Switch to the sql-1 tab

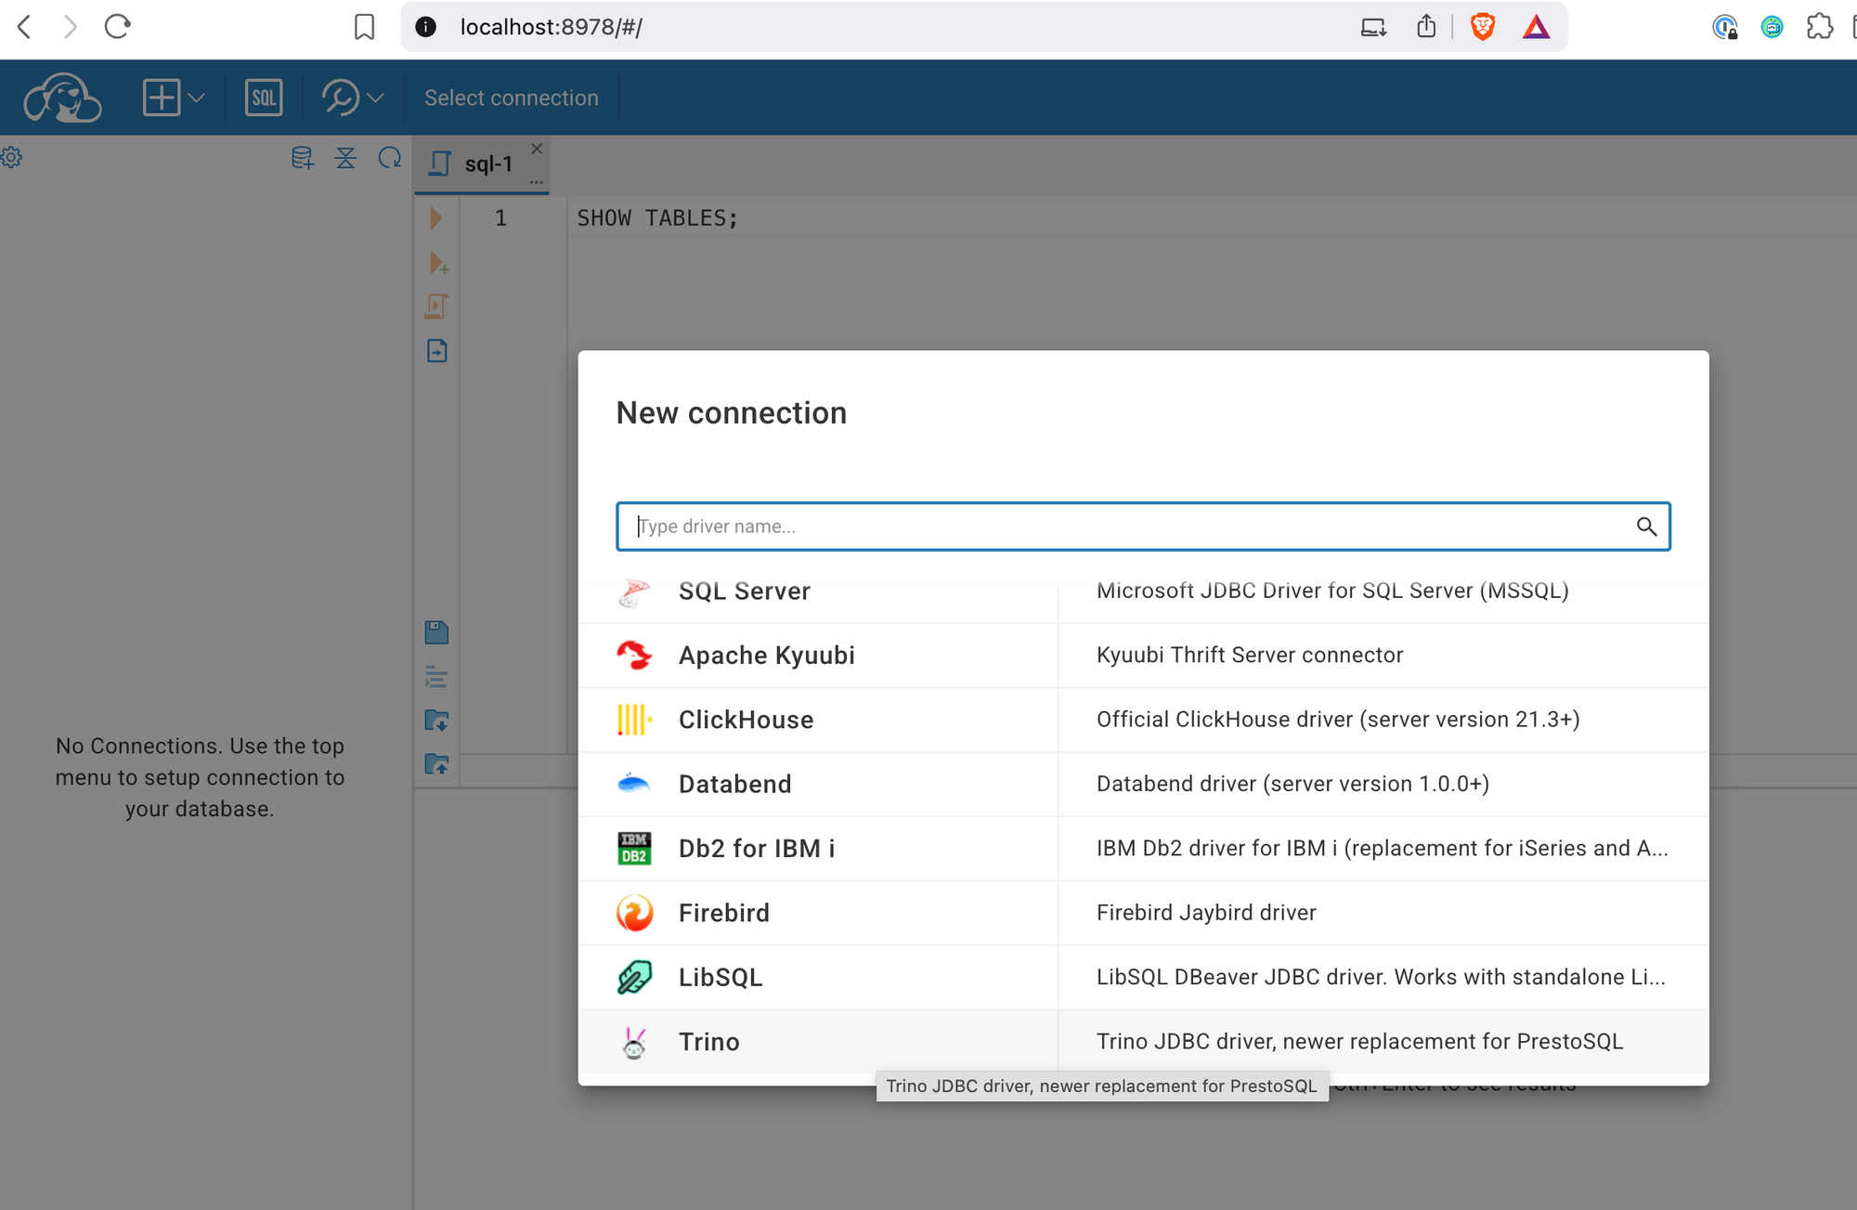(487, 164)
